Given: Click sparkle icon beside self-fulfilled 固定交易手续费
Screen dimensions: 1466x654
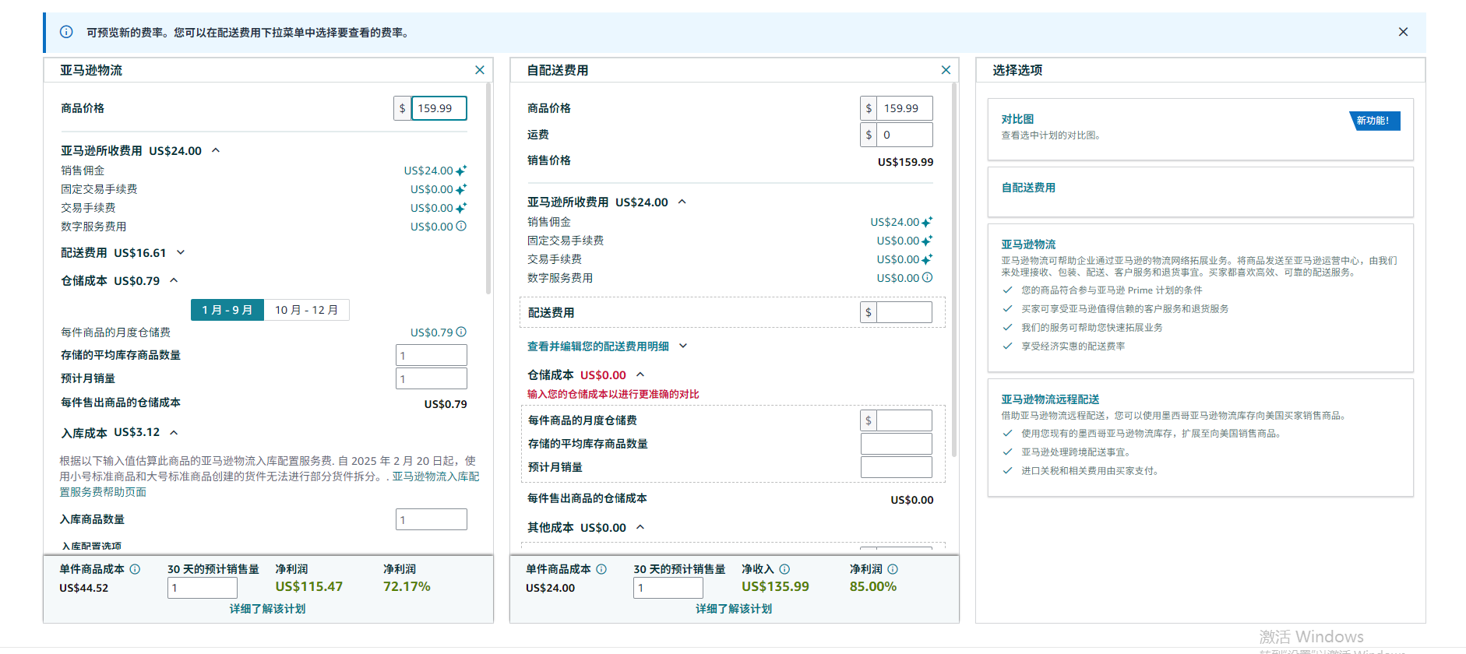Looking at the screenshot, I should pyautogui.click(x=927, y=241).
